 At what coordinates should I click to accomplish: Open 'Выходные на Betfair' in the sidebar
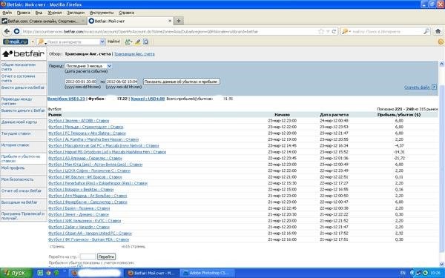pyautogui.click(x=19, y=202)
